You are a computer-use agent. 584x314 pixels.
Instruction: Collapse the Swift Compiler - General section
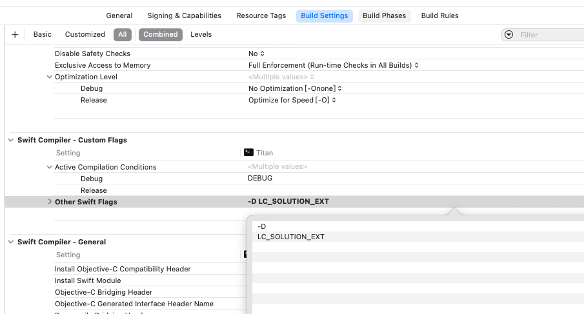[x=11, y=242]
